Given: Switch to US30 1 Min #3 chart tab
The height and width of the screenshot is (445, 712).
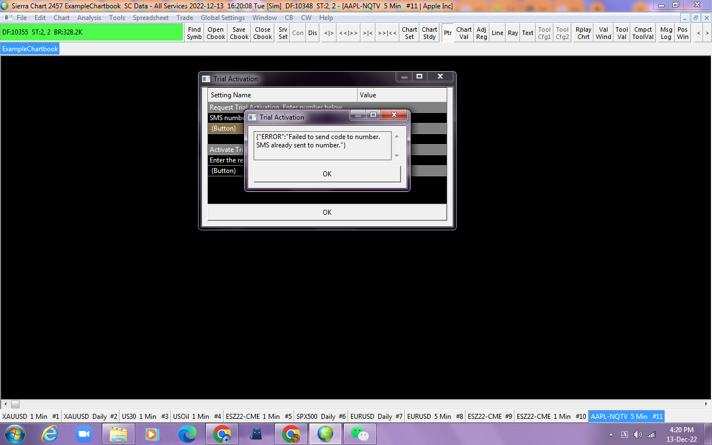Looking at the screenshot, I should [145, 416].
